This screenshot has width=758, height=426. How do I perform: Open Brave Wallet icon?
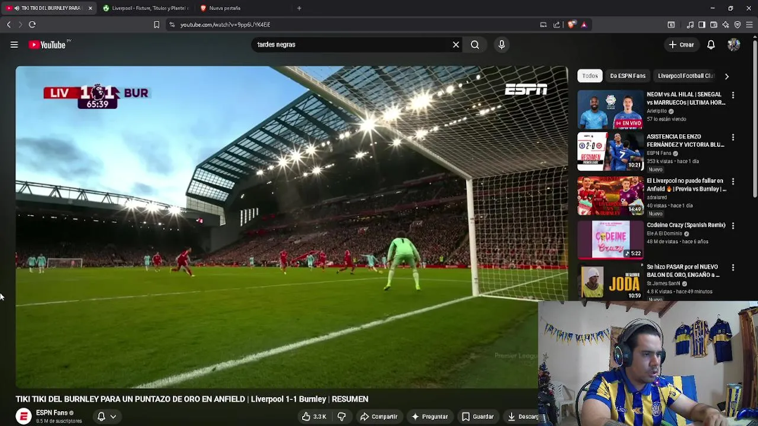[714, 24]
